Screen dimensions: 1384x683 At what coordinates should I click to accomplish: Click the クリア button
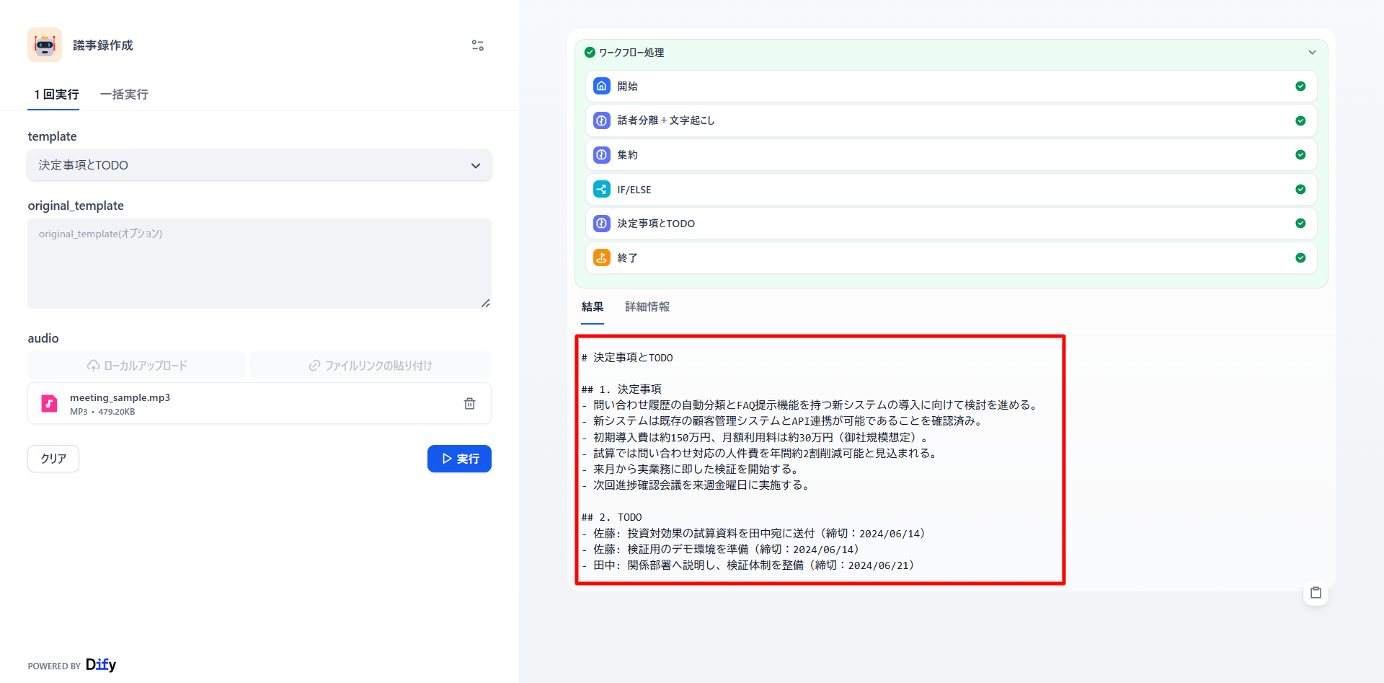tap(53, 459)
